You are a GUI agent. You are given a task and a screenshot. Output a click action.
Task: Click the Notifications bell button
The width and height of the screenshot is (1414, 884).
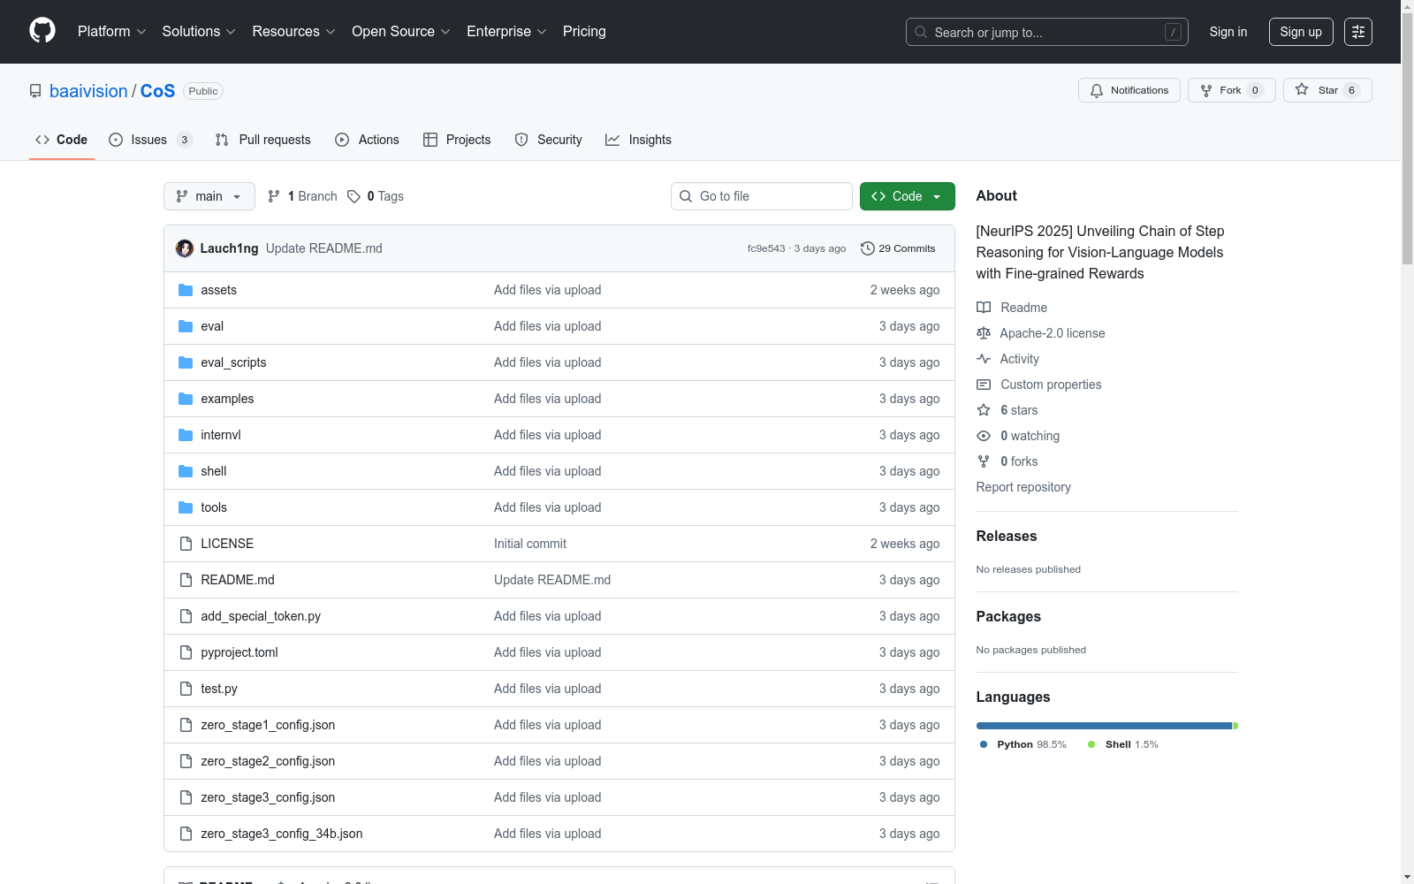pos(1129,90)
